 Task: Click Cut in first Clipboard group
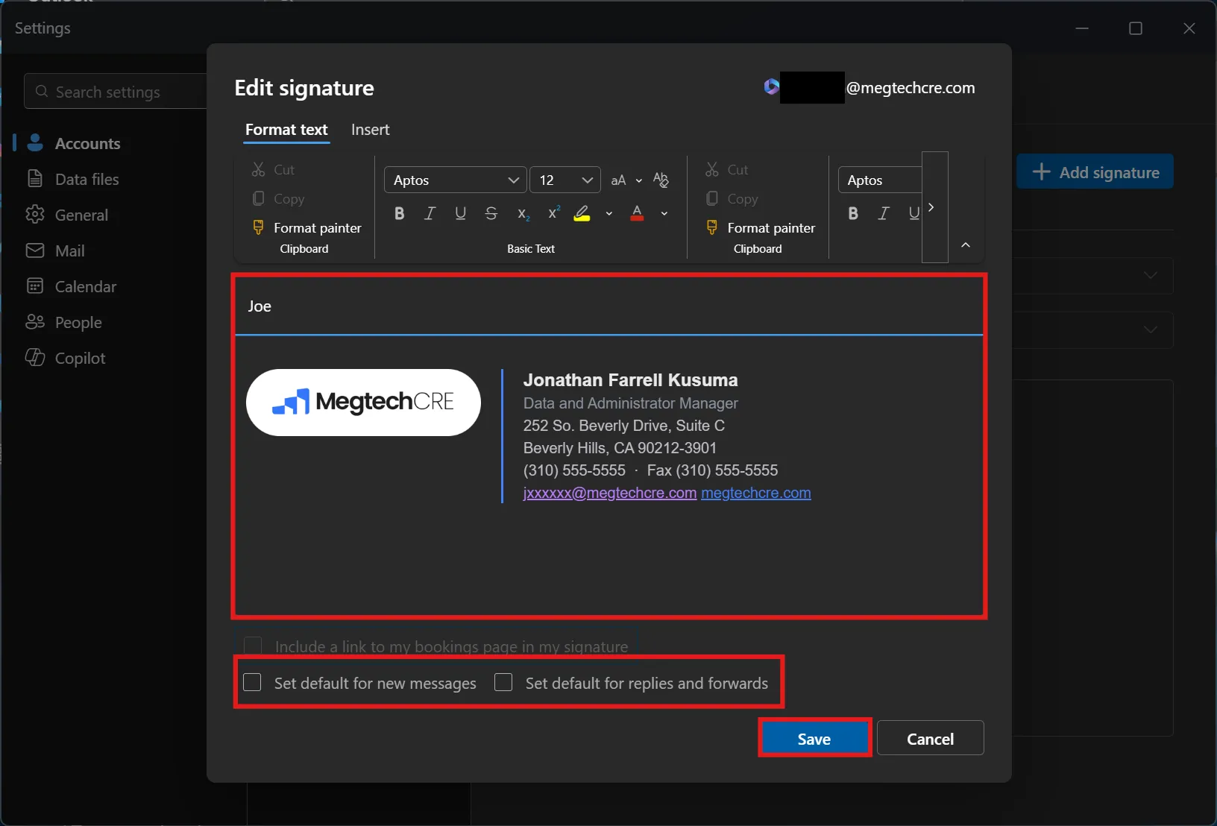[x=273, y=170]
